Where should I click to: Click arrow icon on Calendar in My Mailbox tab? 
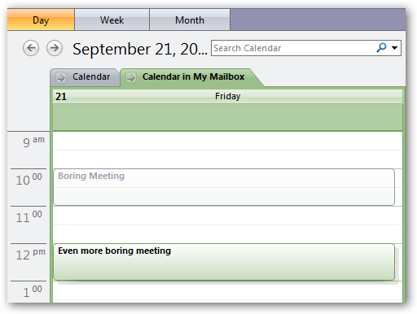click(x=131, y=77)
